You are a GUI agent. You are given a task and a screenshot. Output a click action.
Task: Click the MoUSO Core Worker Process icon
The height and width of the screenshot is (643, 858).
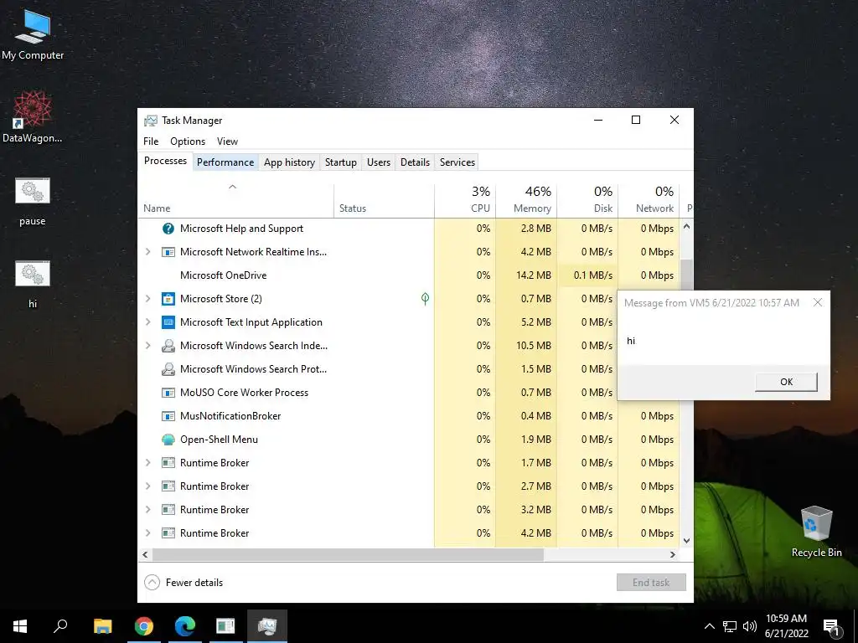point(168,393)
